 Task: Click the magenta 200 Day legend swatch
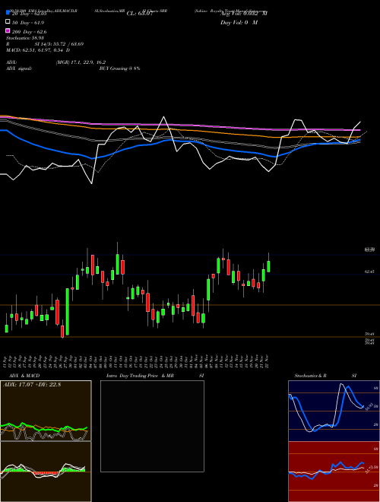point(8,30)
